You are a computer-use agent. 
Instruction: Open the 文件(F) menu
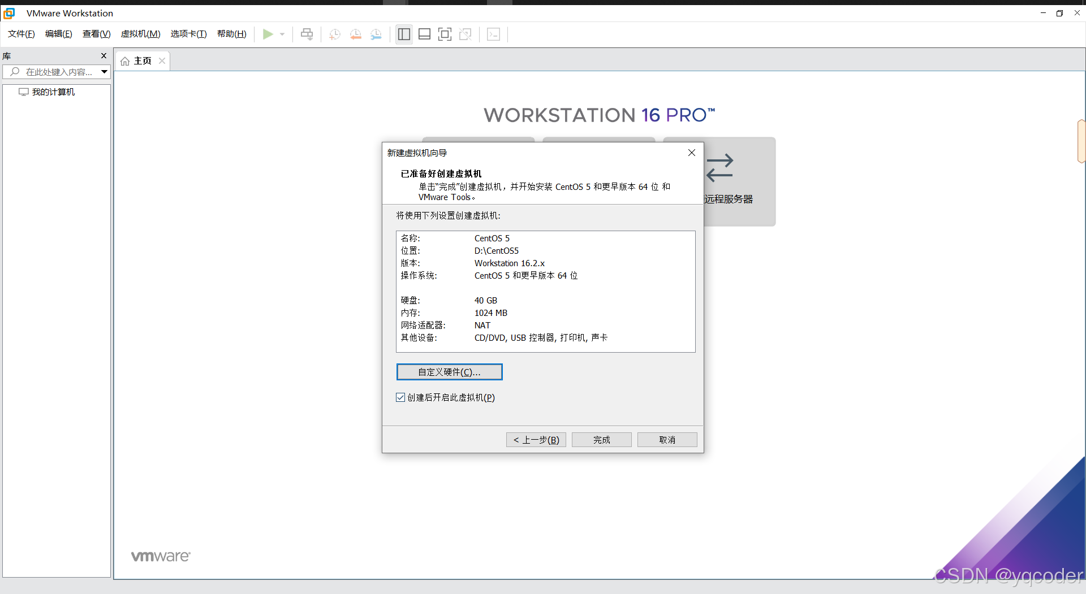(21, 34)
